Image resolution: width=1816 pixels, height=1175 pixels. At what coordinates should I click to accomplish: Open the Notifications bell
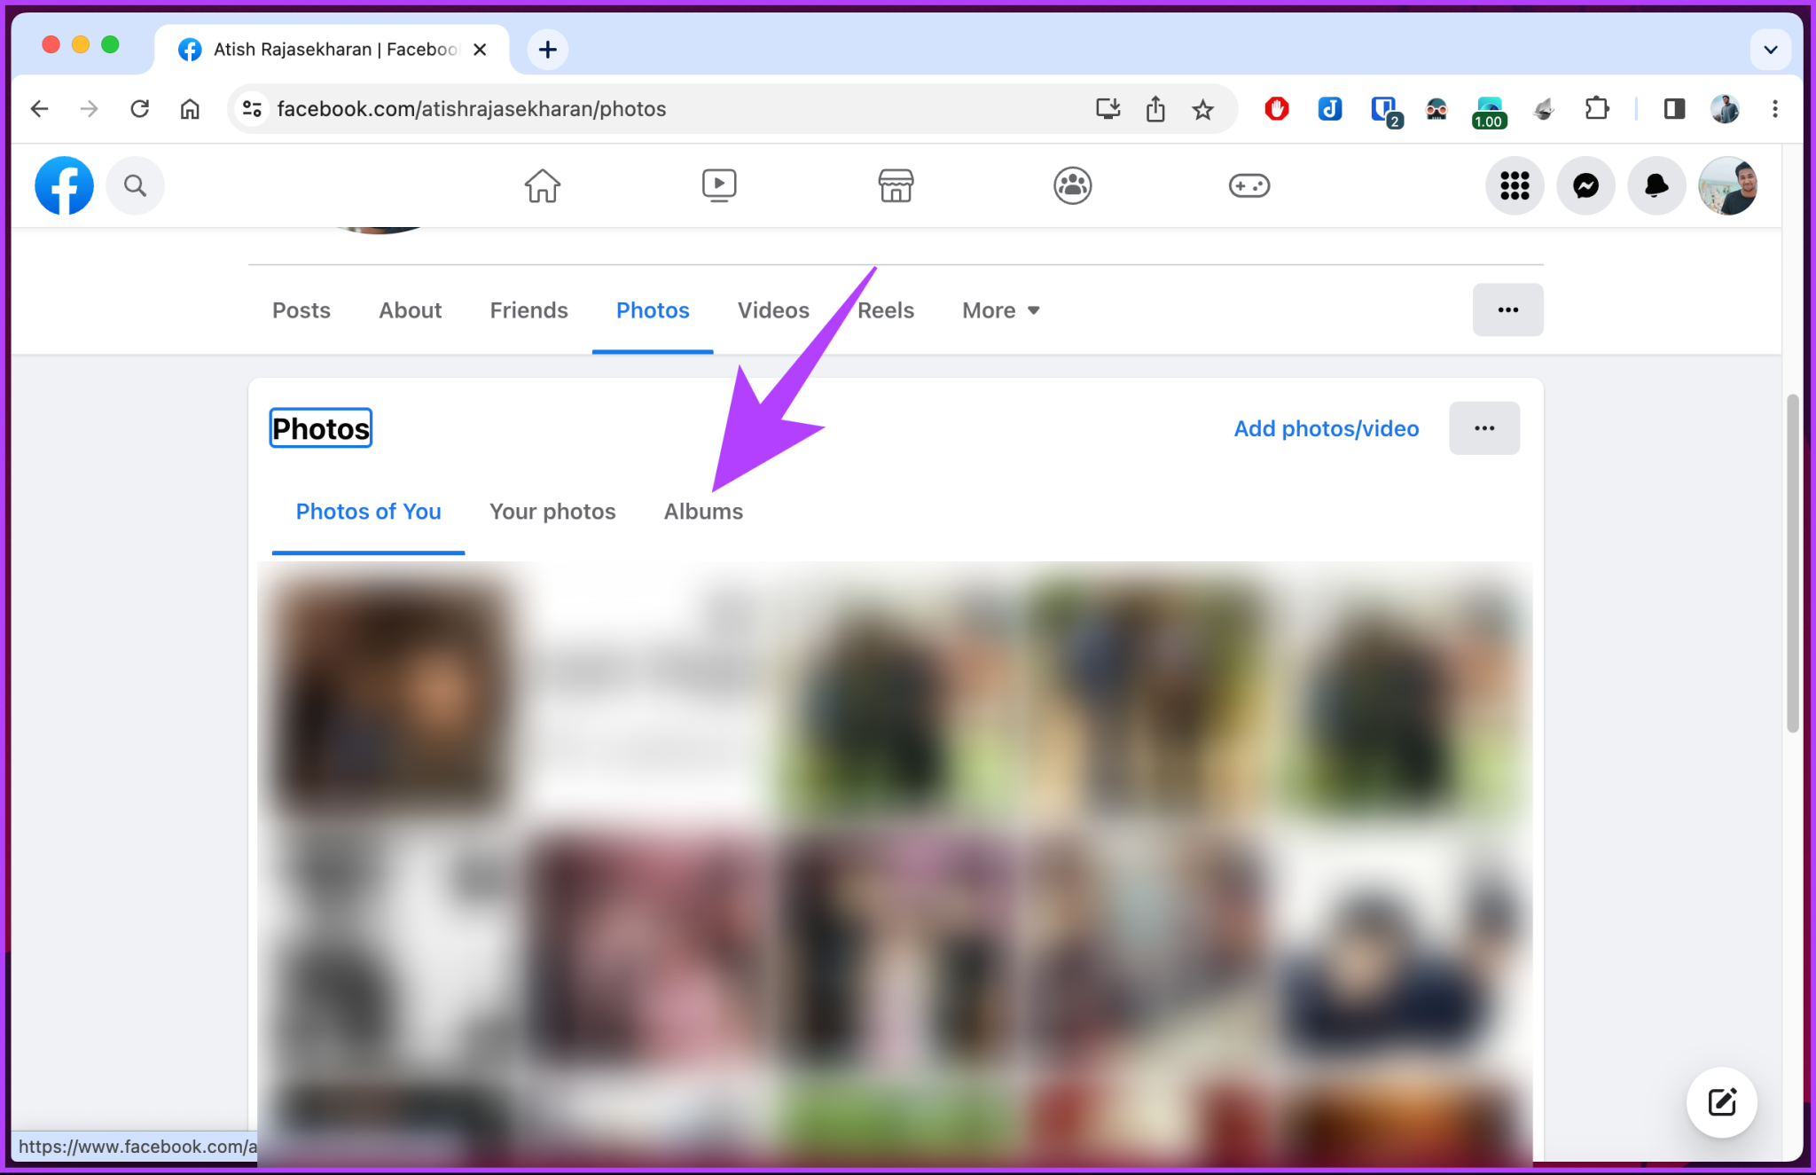click(x=1656, y=185)
